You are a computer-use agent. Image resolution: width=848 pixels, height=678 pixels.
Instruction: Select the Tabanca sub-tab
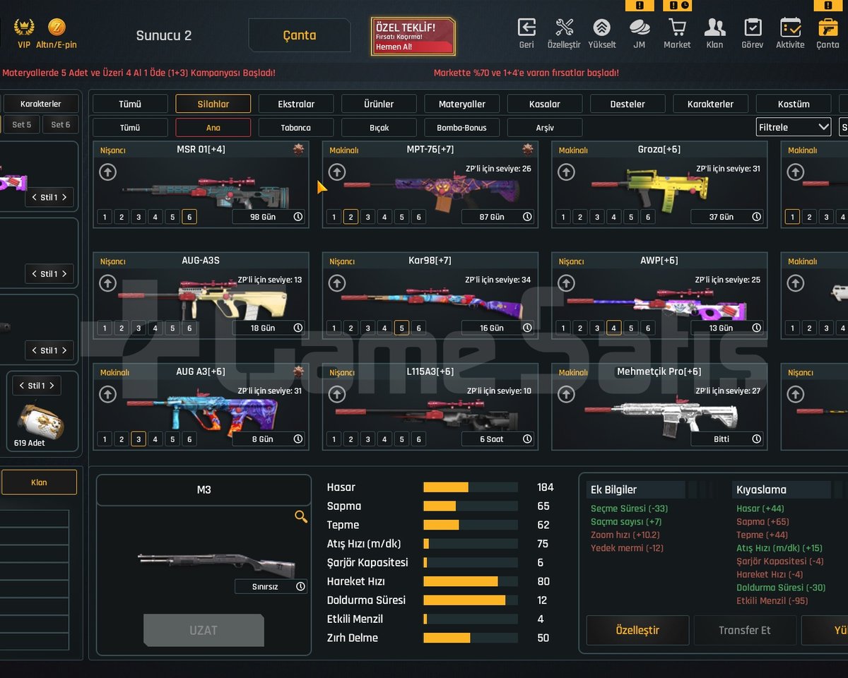296,128
